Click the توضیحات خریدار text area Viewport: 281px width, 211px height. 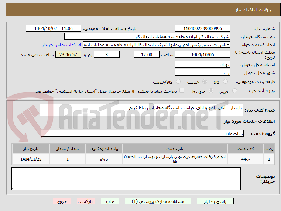pyautogui.click(x=126, y=179)
